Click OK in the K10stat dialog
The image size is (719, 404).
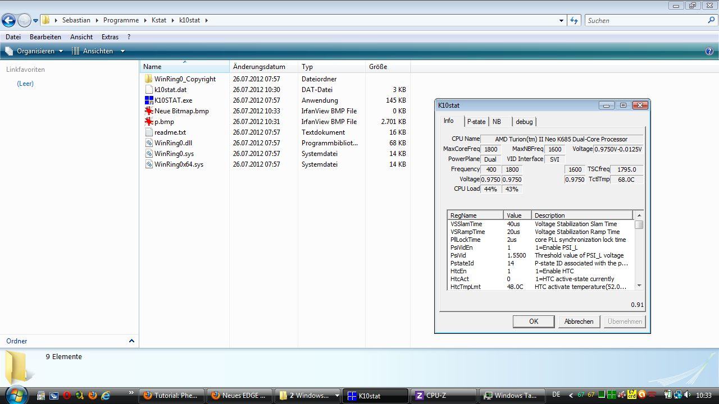534,322
